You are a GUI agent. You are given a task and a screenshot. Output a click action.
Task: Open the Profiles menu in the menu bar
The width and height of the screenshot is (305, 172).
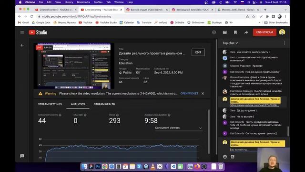pos(98,2)
